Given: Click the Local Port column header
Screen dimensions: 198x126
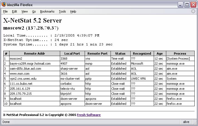Looking at the screenshot, I should [x=72, y=54].
